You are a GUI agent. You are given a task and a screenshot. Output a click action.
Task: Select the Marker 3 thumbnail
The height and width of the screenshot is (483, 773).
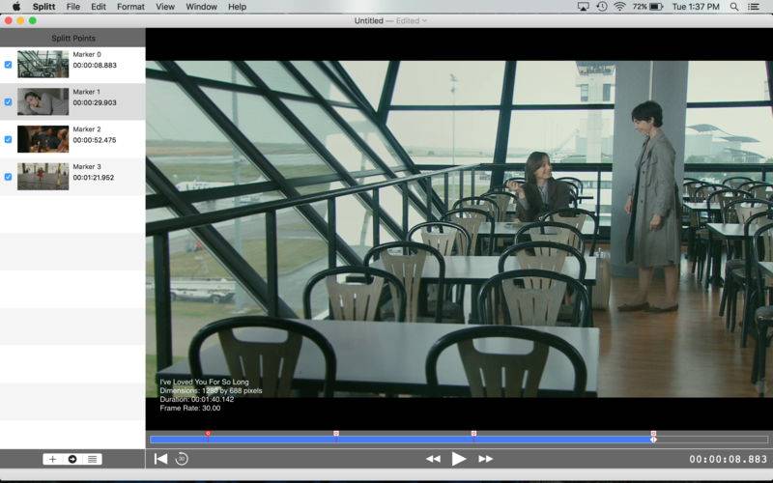(x=43, y=177)
